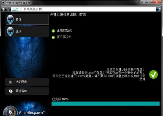Viewport: 163px width, 116px height.
Task: Open help with the question mark icon
Action: 159,9
